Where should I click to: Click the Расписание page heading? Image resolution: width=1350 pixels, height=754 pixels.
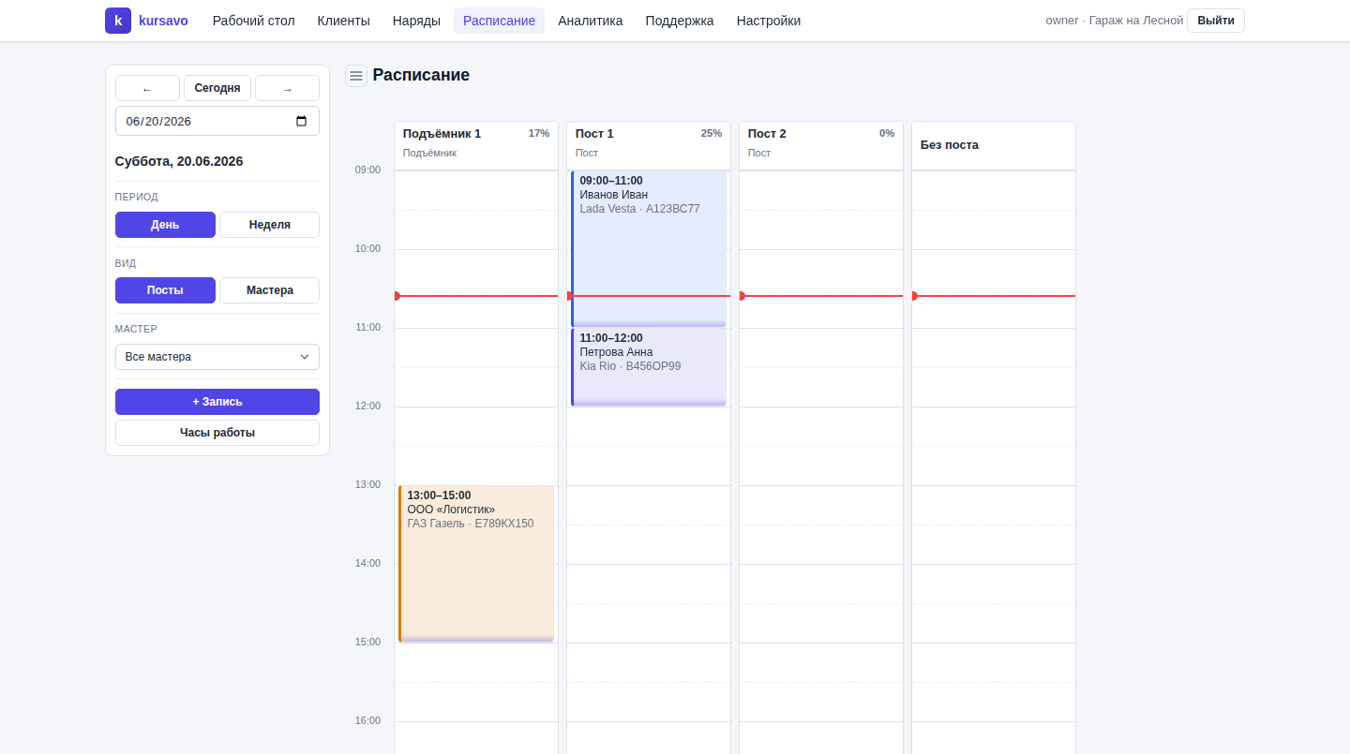point(421,75)
